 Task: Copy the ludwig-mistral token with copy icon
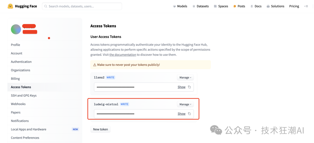point(189,114)
